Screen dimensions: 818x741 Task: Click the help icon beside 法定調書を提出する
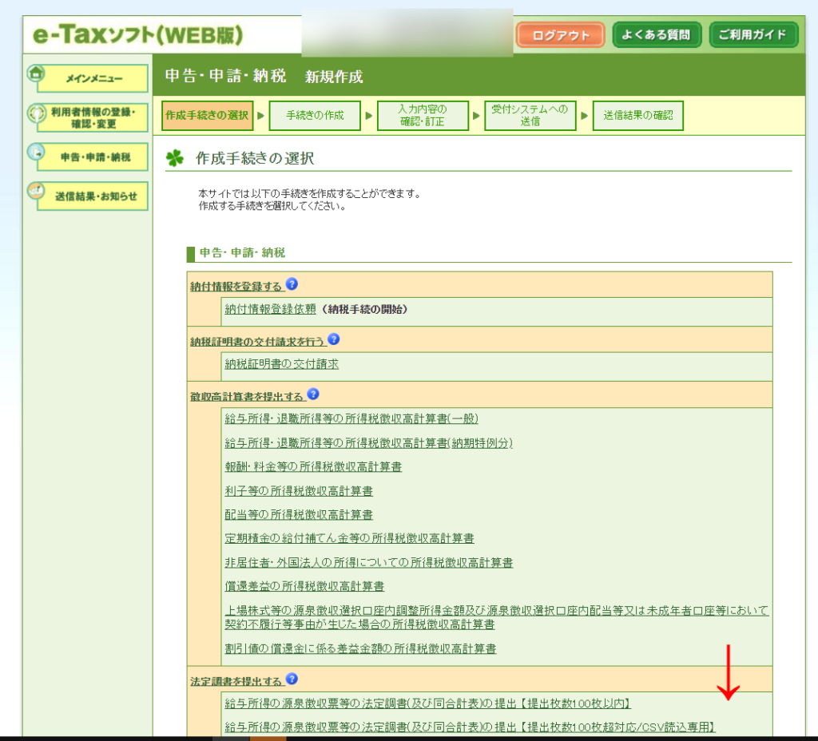[x=292, y=680]
